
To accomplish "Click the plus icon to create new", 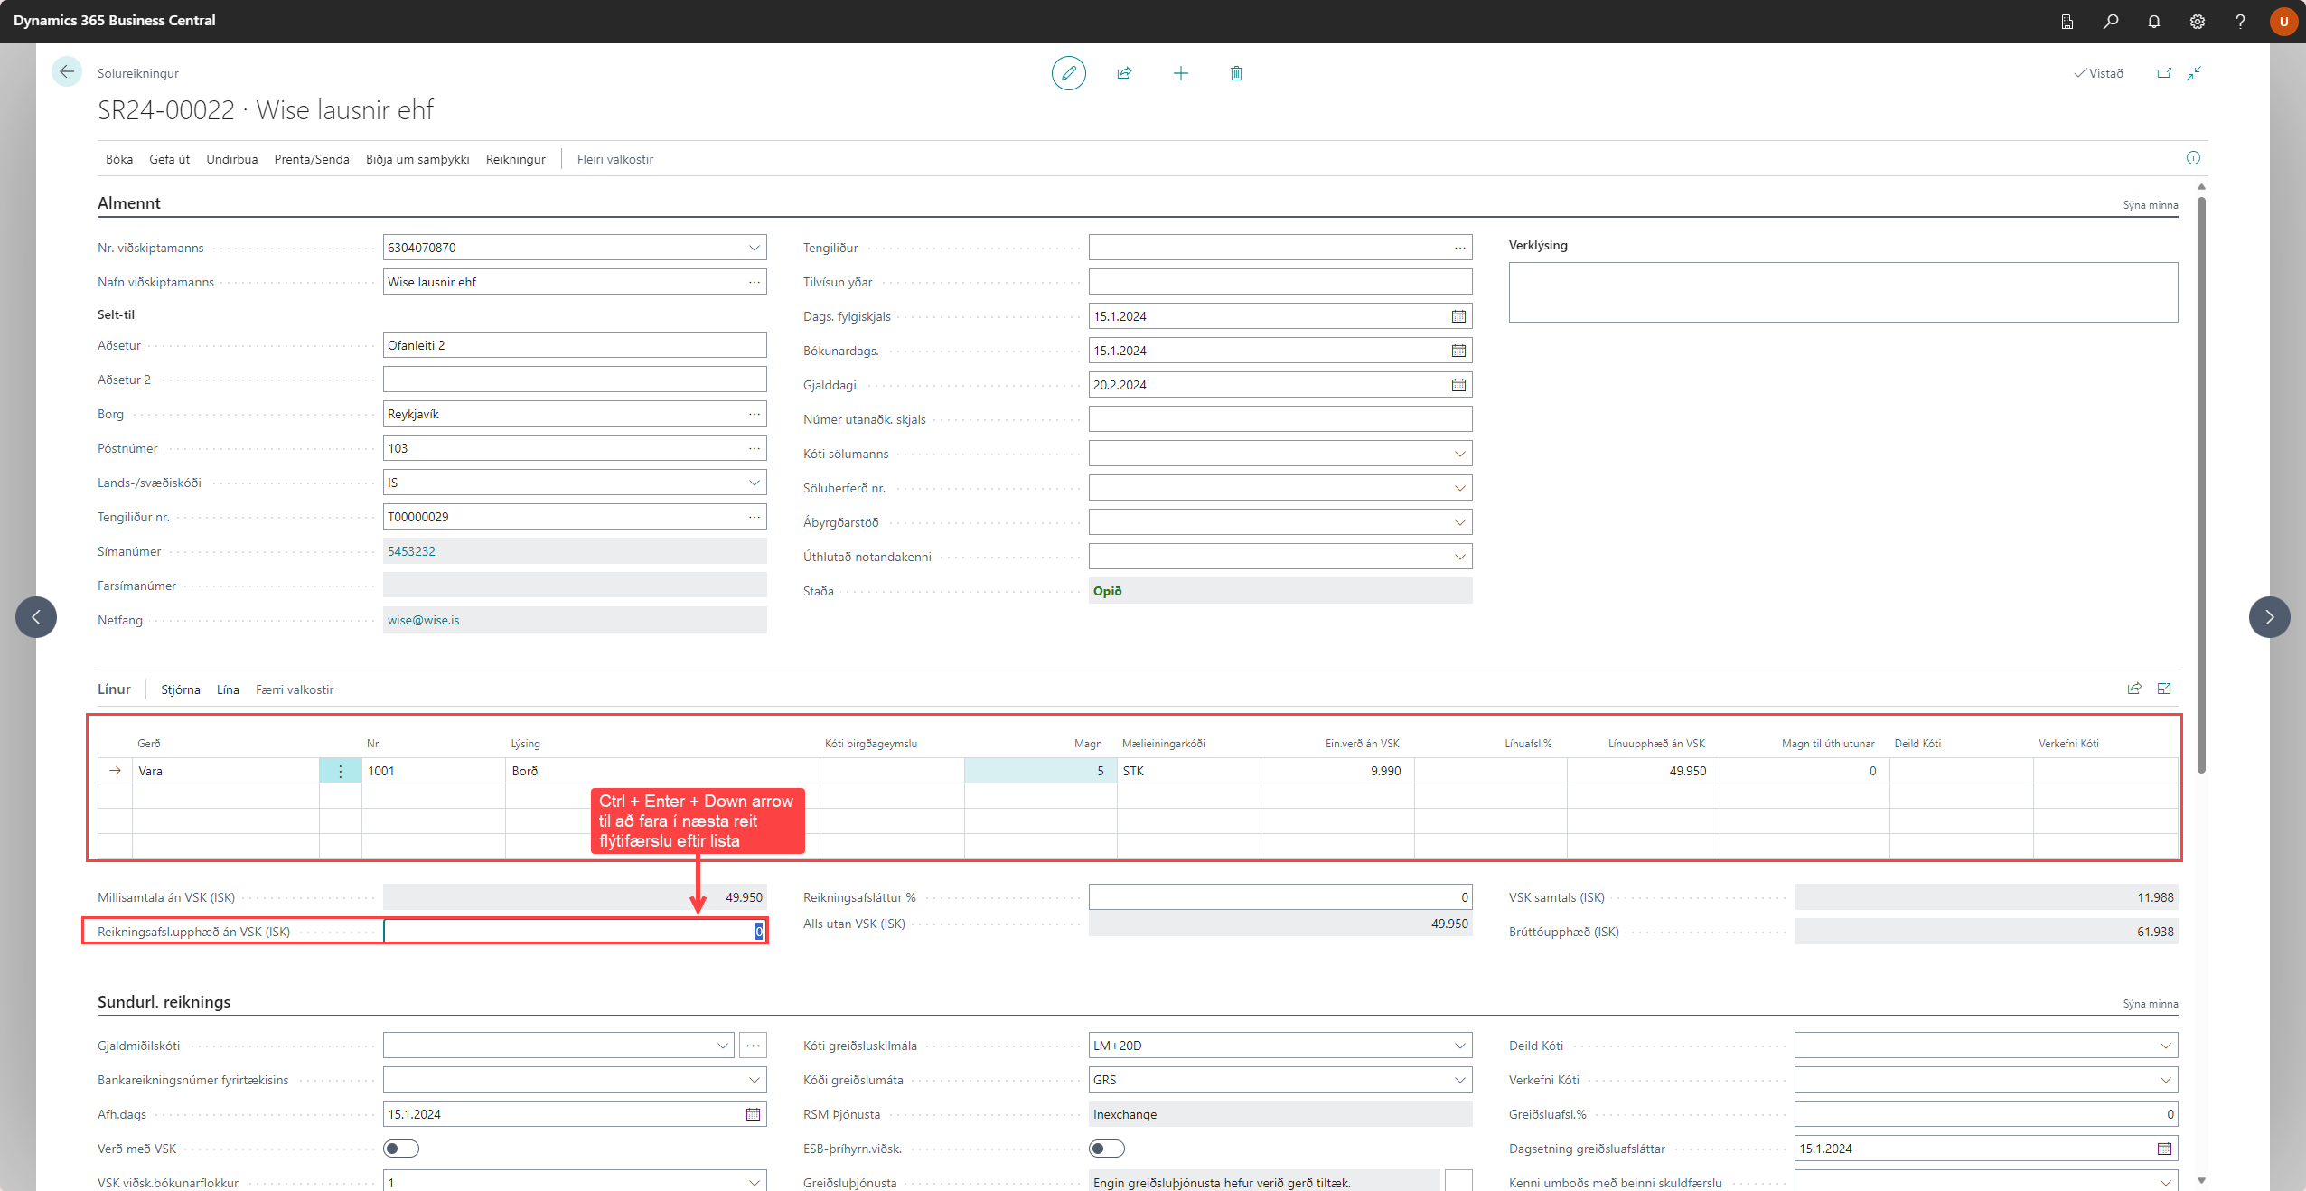I will coord(1180,73).
